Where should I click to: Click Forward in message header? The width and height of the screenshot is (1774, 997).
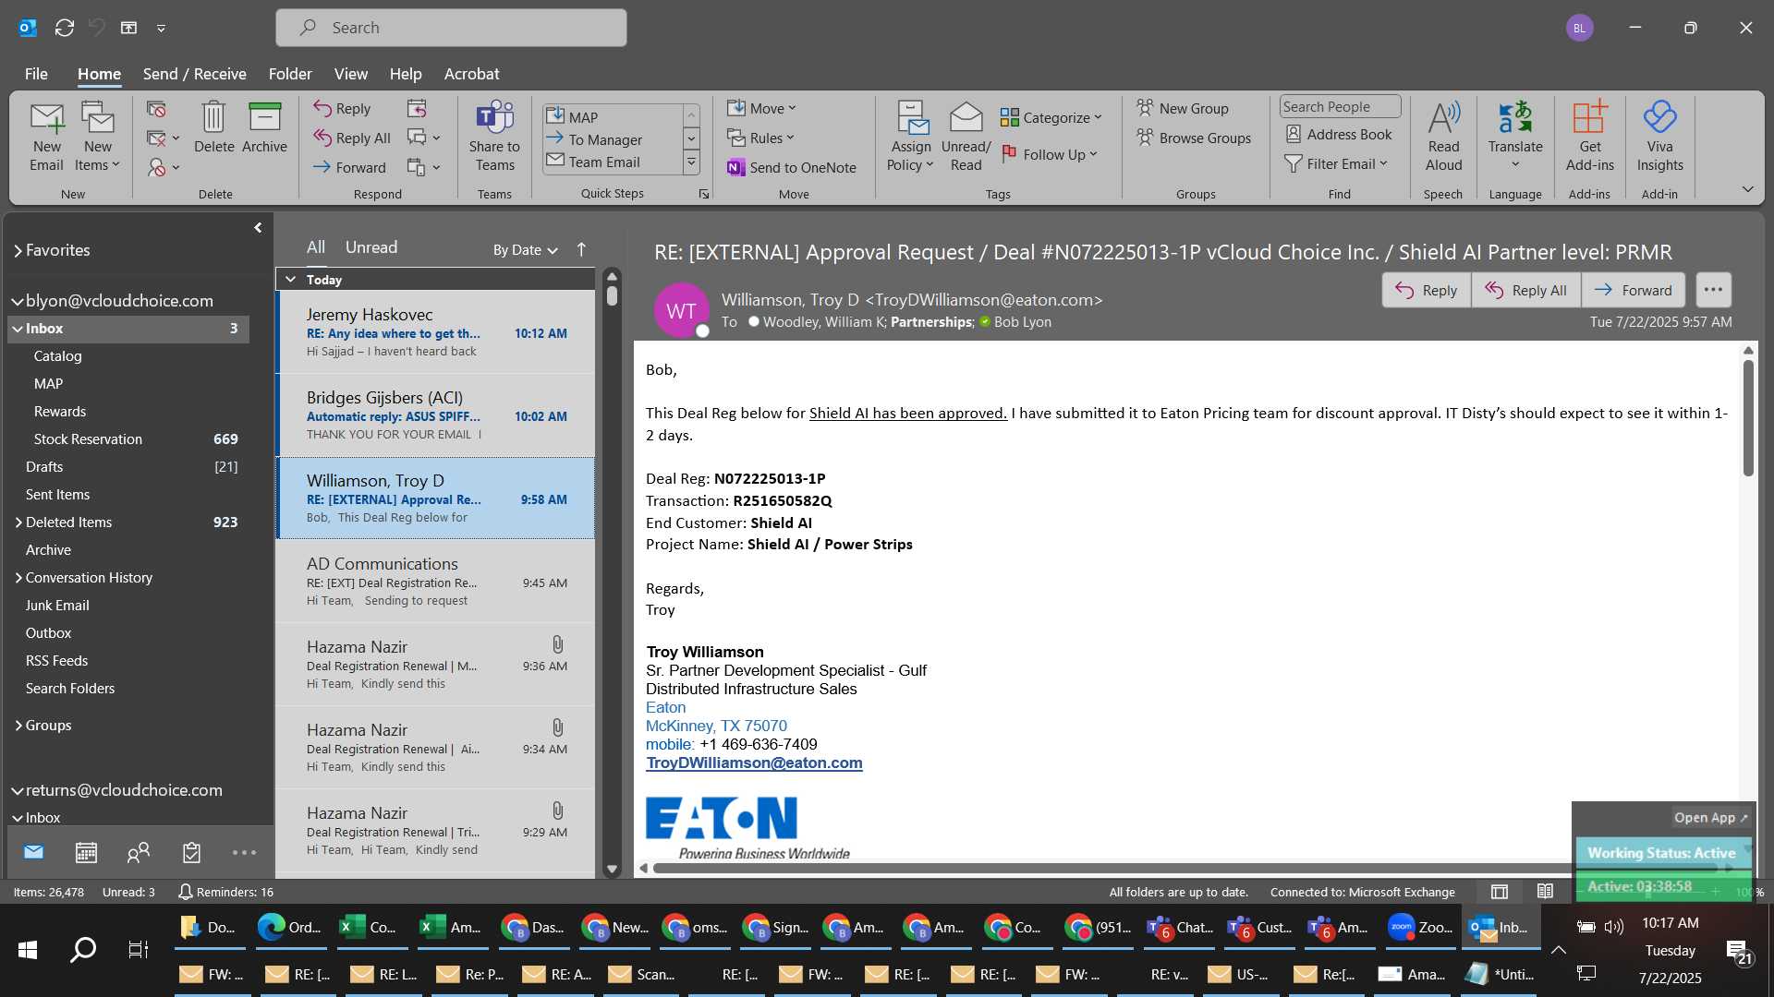coord(1634,290)
